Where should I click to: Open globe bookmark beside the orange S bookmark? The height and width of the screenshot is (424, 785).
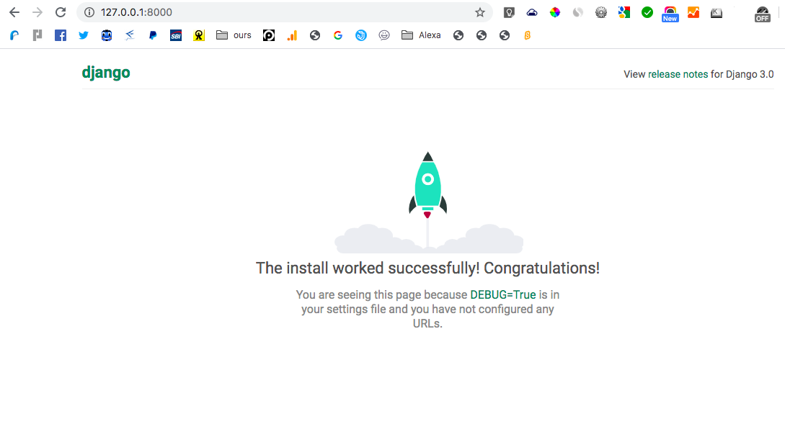pyautogui.click(x=504, y=35)
